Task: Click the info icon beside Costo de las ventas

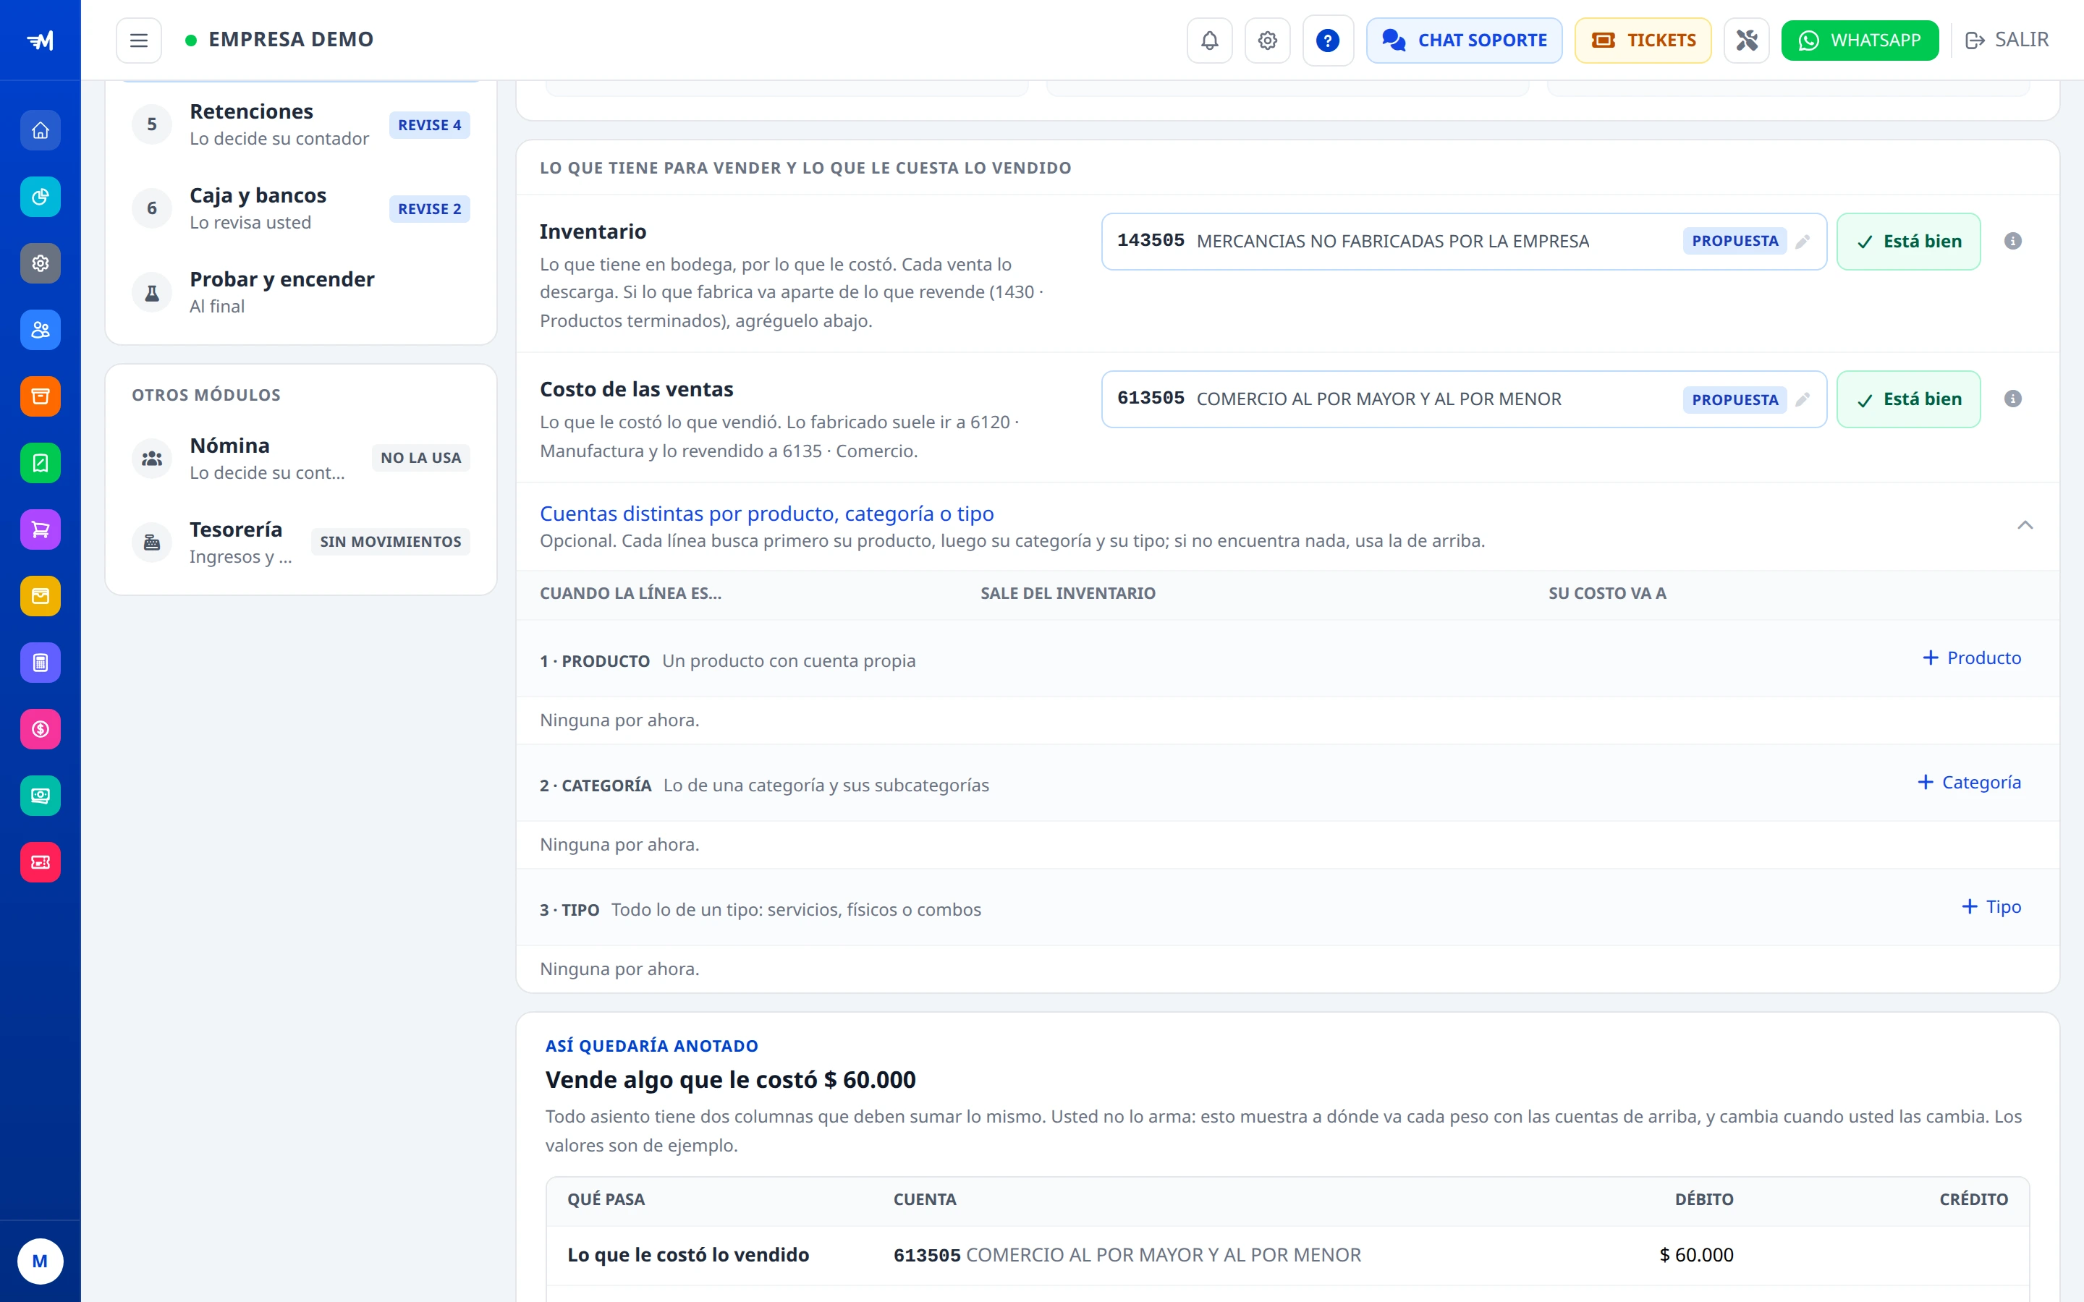Action: point(2012,399)
